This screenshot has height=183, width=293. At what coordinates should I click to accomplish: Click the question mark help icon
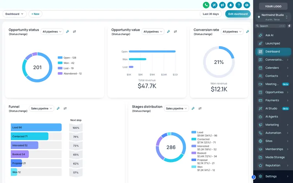(239, 5)
